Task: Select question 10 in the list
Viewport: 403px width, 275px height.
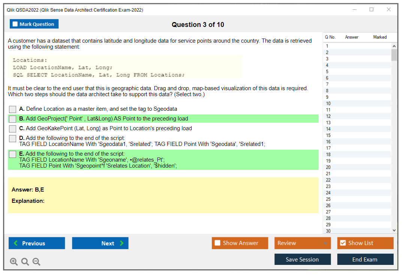Action: [328, 104]
